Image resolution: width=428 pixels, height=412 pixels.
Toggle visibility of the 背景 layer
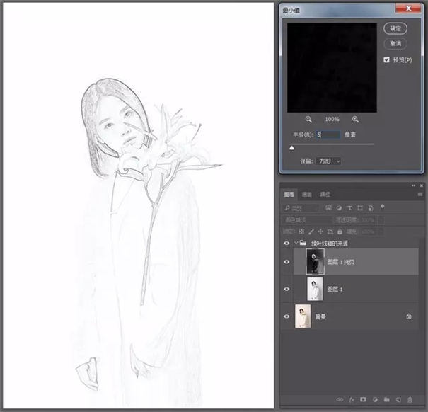click(x=287, y=316)
